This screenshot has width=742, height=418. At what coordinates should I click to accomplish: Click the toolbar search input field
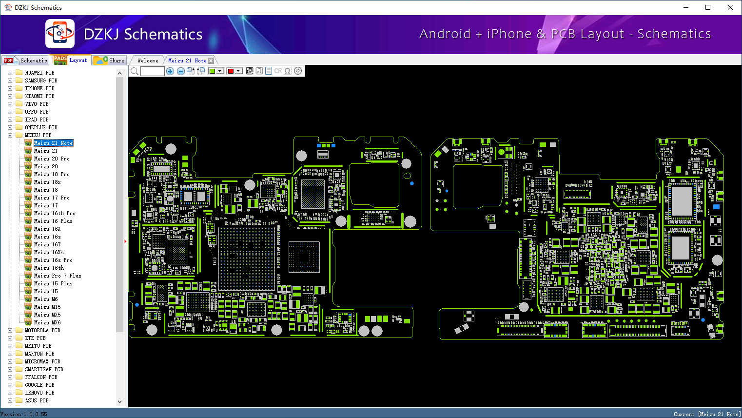tap(153, 71)
